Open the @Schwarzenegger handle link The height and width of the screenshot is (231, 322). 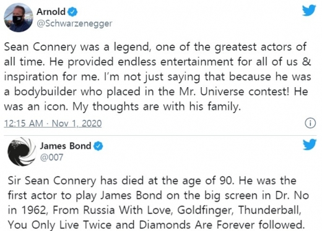tap(74, 23)
